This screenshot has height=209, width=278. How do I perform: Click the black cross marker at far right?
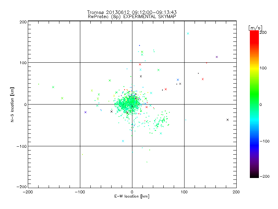tap(228, 120)
